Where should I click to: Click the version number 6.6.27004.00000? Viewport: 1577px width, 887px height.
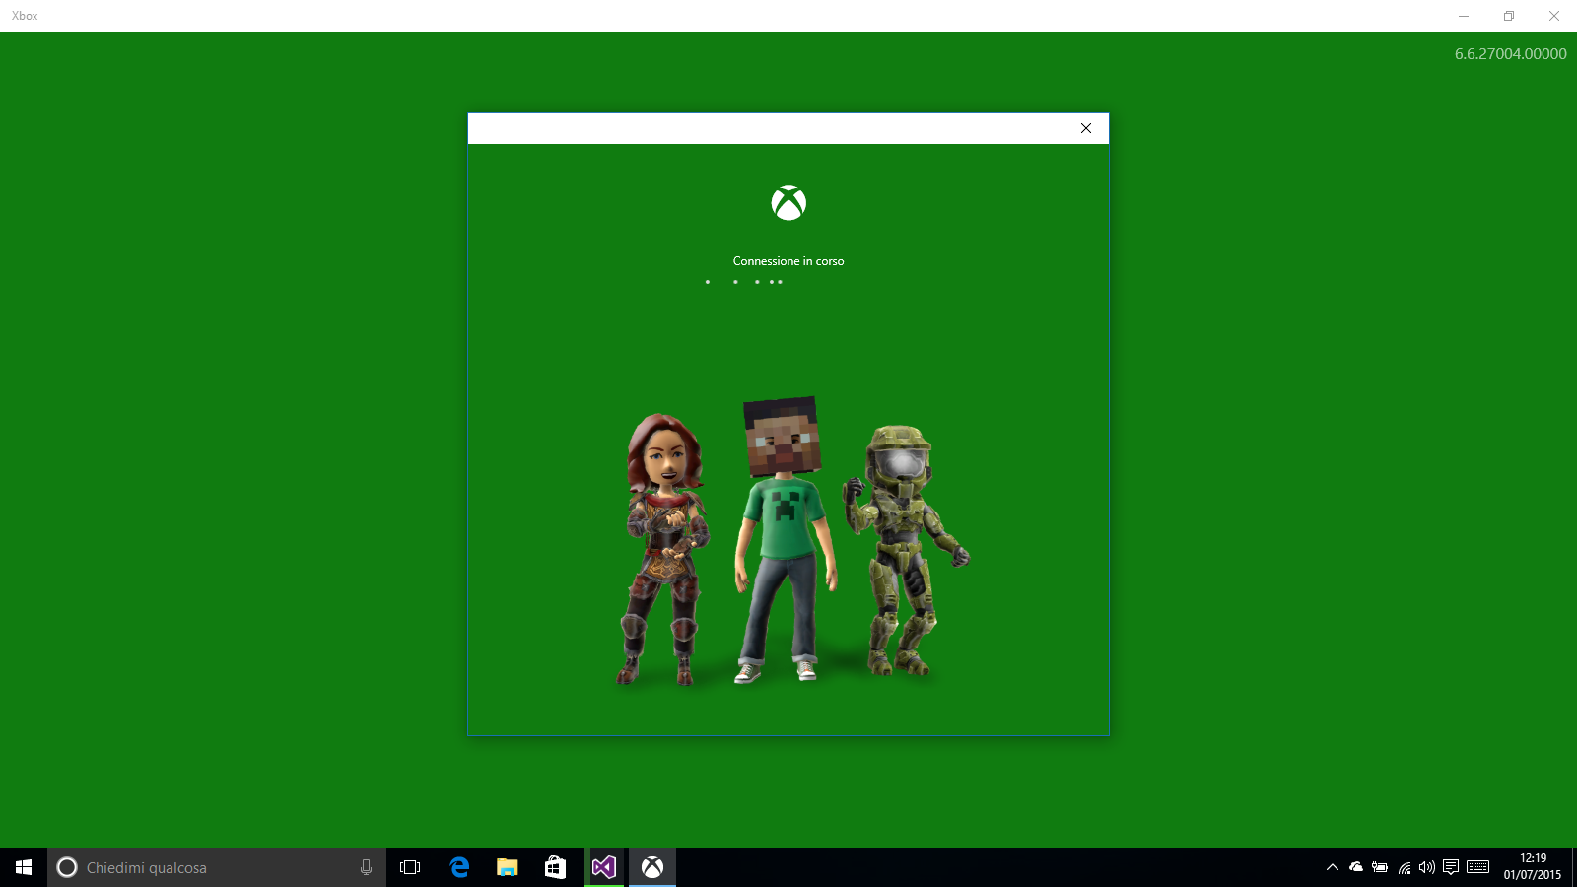pos(1510,54)
